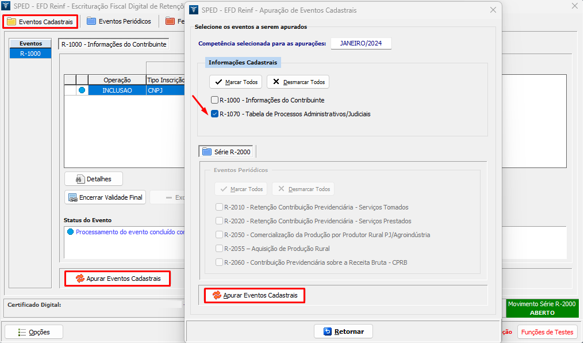Select R-1000 in the Eventos list
Viewport: 584px width, 343px height.
click(x=30, y=54)
